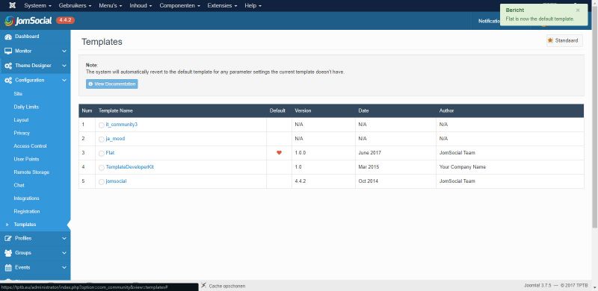598x291 pixels.
Task: Collapse the Configuration section chevron
Action: (64, 81)
